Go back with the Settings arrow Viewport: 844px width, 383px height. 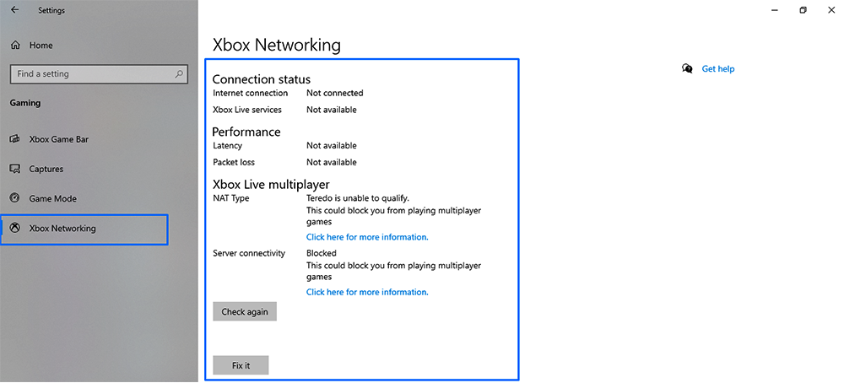coord(14,9)
